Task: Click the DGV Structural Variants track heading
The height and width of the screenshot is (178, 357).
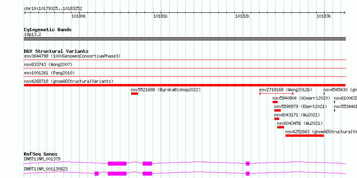Action: coord(56,51)
